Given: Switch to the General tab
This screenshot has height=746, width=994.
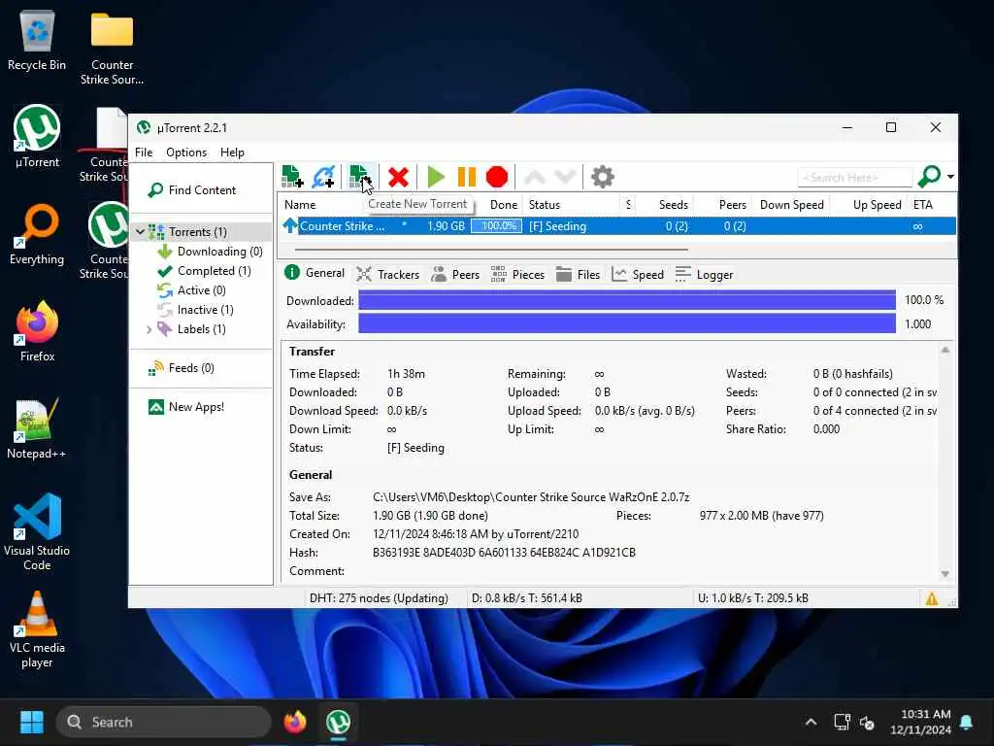Looking at the screenshot, I should (315, 273).
